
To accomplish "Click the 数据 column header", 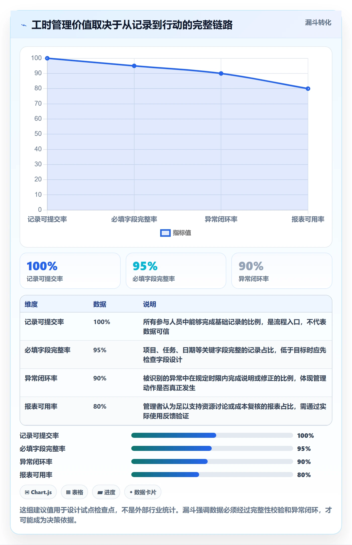I will coord(100,304).
